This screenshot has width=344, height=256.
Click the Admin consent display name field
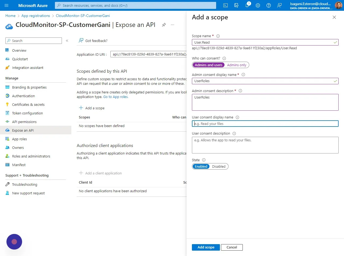point(265,81)
